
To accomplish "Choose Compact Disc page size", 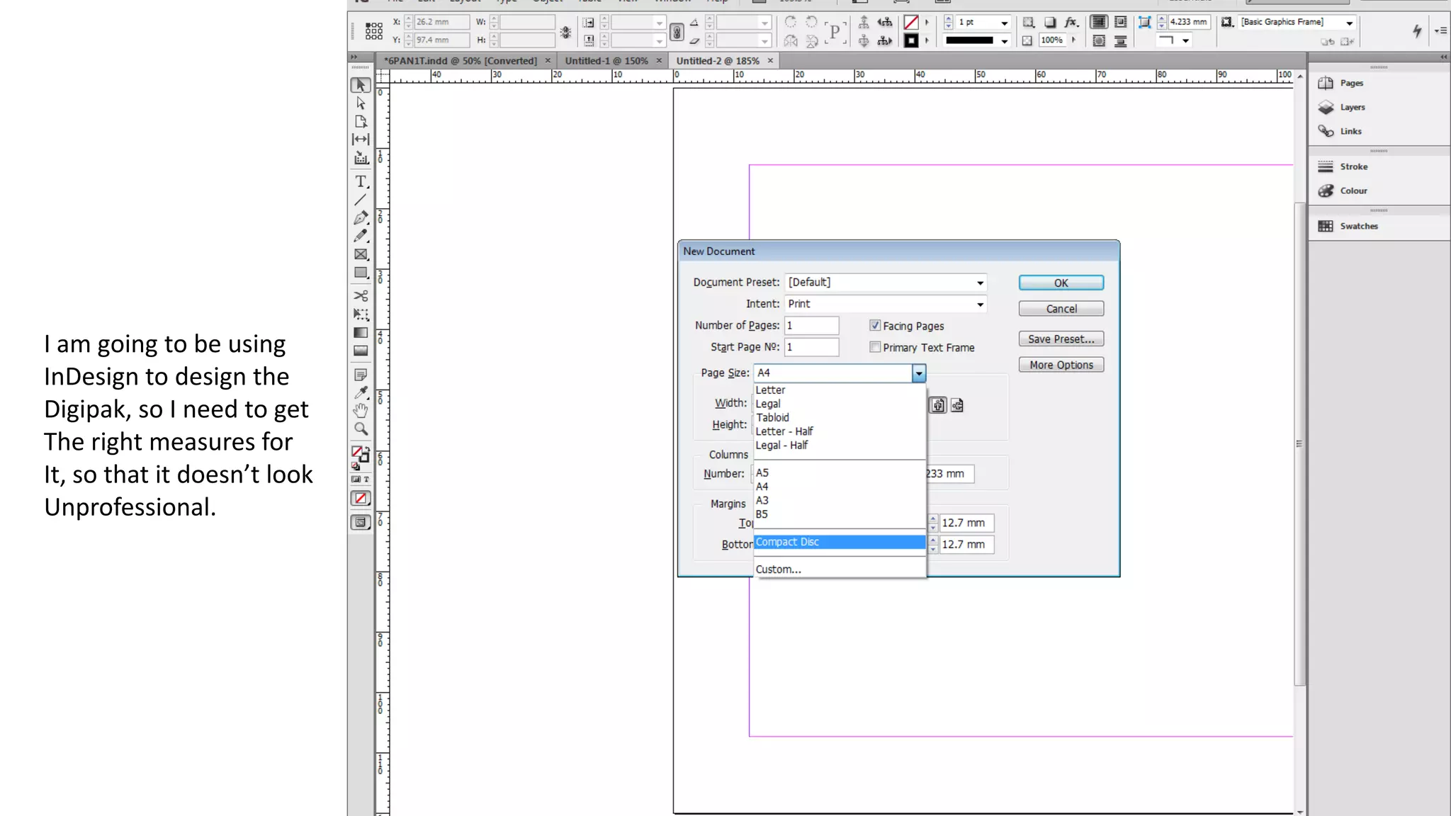I will (x=840, y=542).
